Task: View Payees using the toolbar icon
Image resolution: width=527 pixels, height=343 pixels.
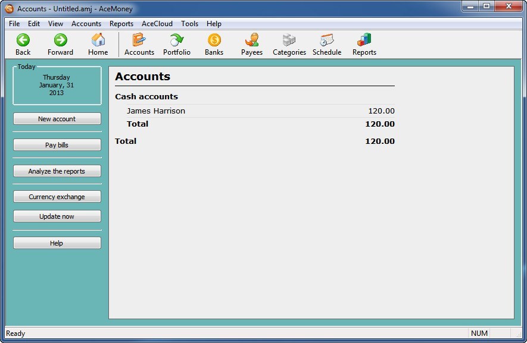Action: [x=251, y=44]
